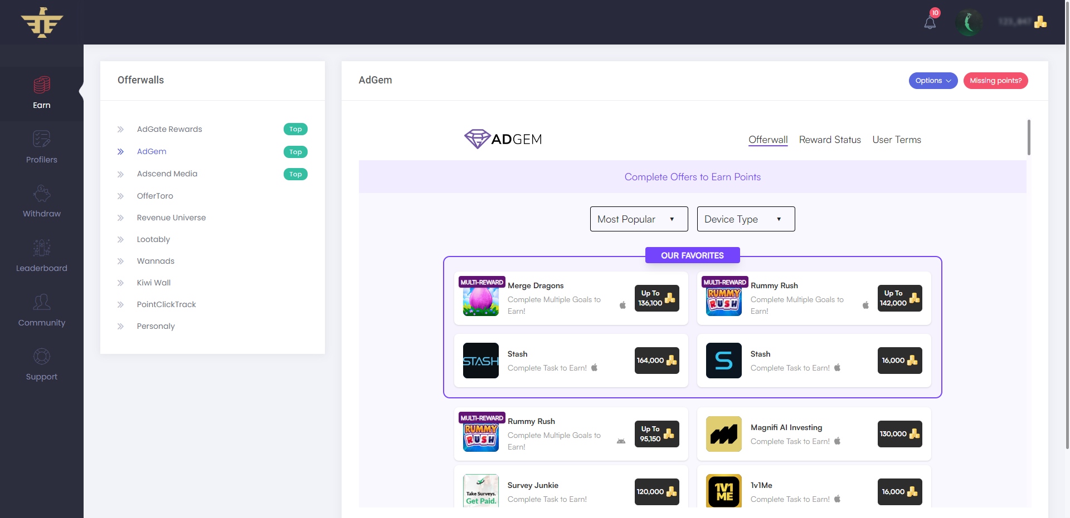The height and width of the screenshot is (518, 1070).
Task: Click the Stash 16,000 offer S icon
Action: point(724,361)
